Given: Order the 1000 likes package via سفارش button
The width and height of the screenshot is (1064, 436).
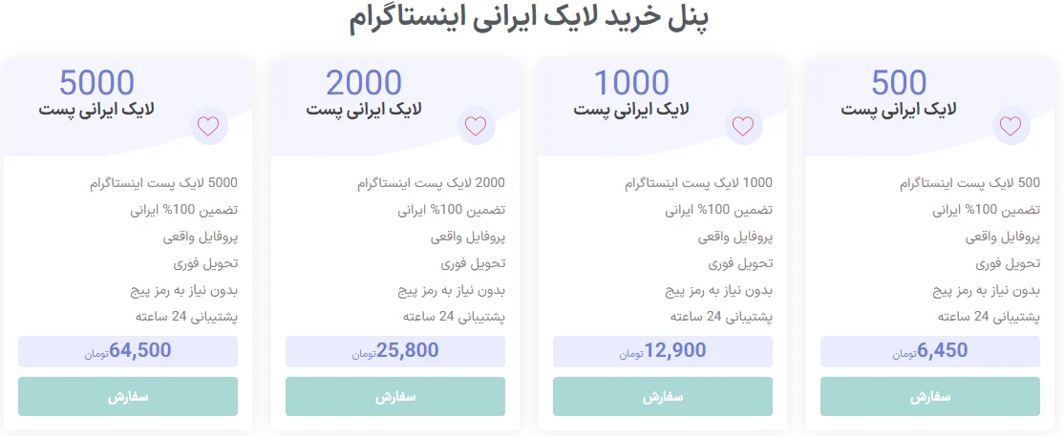Looking at the screenshot, I should pos(662,397).
